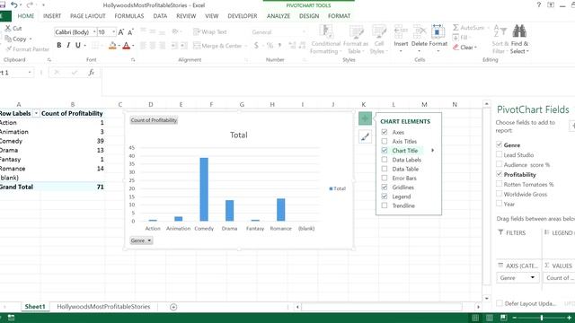
Task: Click the Delete cells icon
Action: coord(420,32)
